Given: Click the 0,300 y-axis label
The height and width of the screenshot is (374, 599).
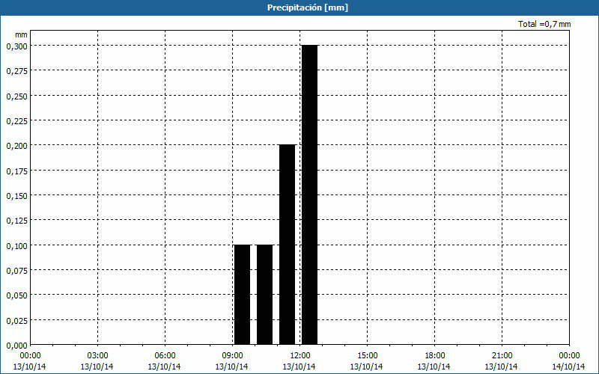Looking at the screenshot, I should (16, 46).
